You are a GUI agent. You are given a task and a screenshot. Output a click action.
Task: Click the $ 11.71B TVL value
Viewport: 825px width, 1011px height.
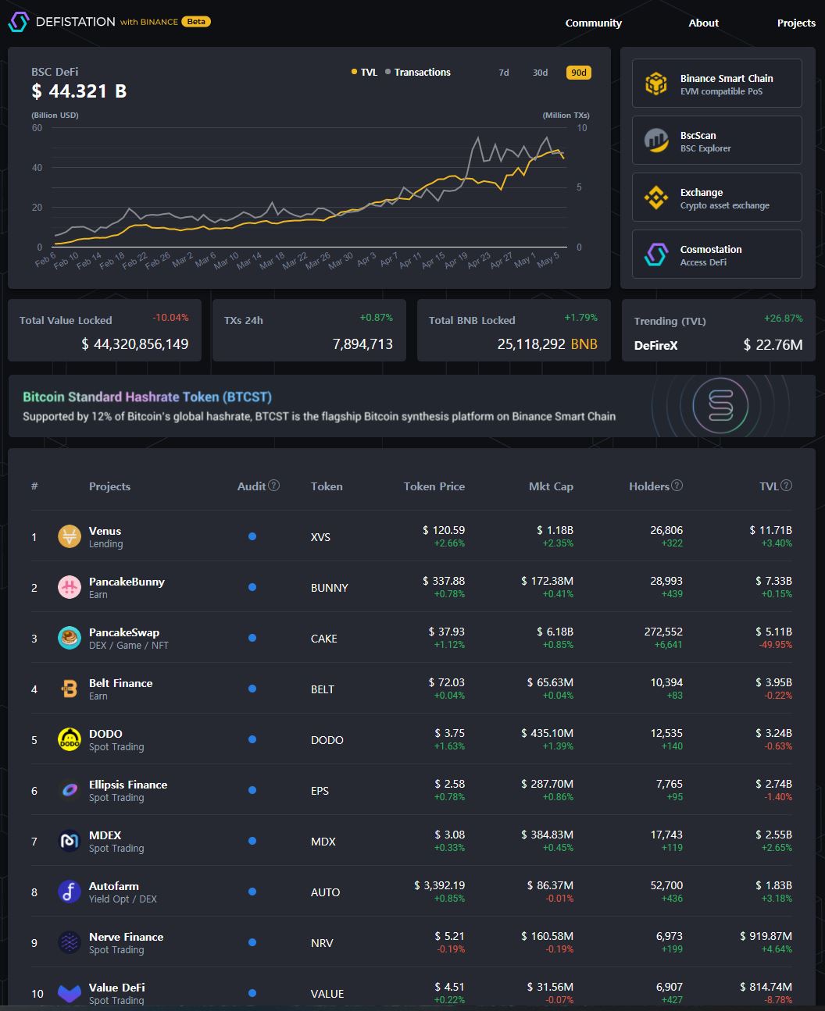[x=770, y=530]
